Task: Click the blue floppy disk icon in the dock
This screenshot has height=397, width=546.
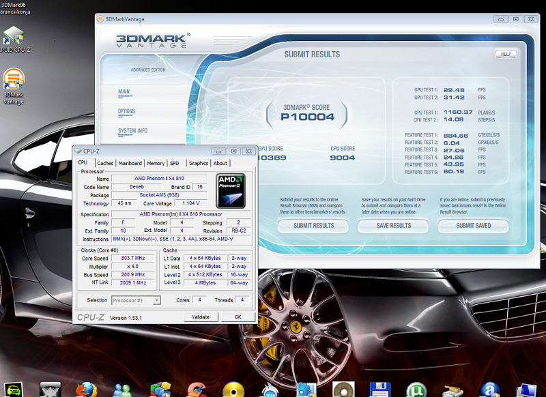Action: pyautogui.click(x=380, y=390)
